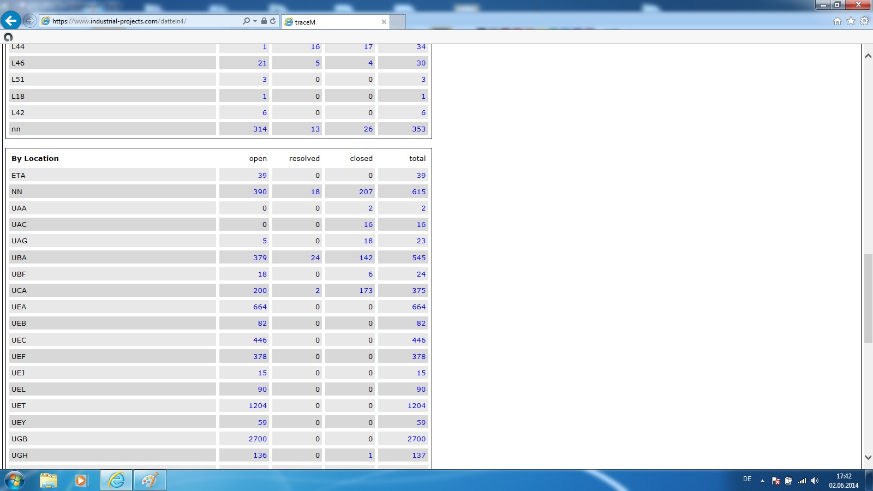The height and width of the screenshot is (491, 873).
Task: Click the vertical scrollbar thumb
Action: [868, 298]
